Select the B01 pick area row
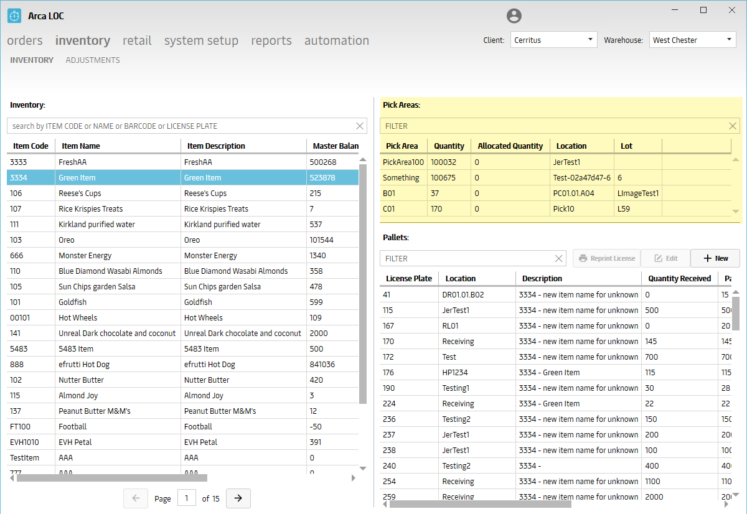This screenshot has width=747, height=514. tap(555, 193)
